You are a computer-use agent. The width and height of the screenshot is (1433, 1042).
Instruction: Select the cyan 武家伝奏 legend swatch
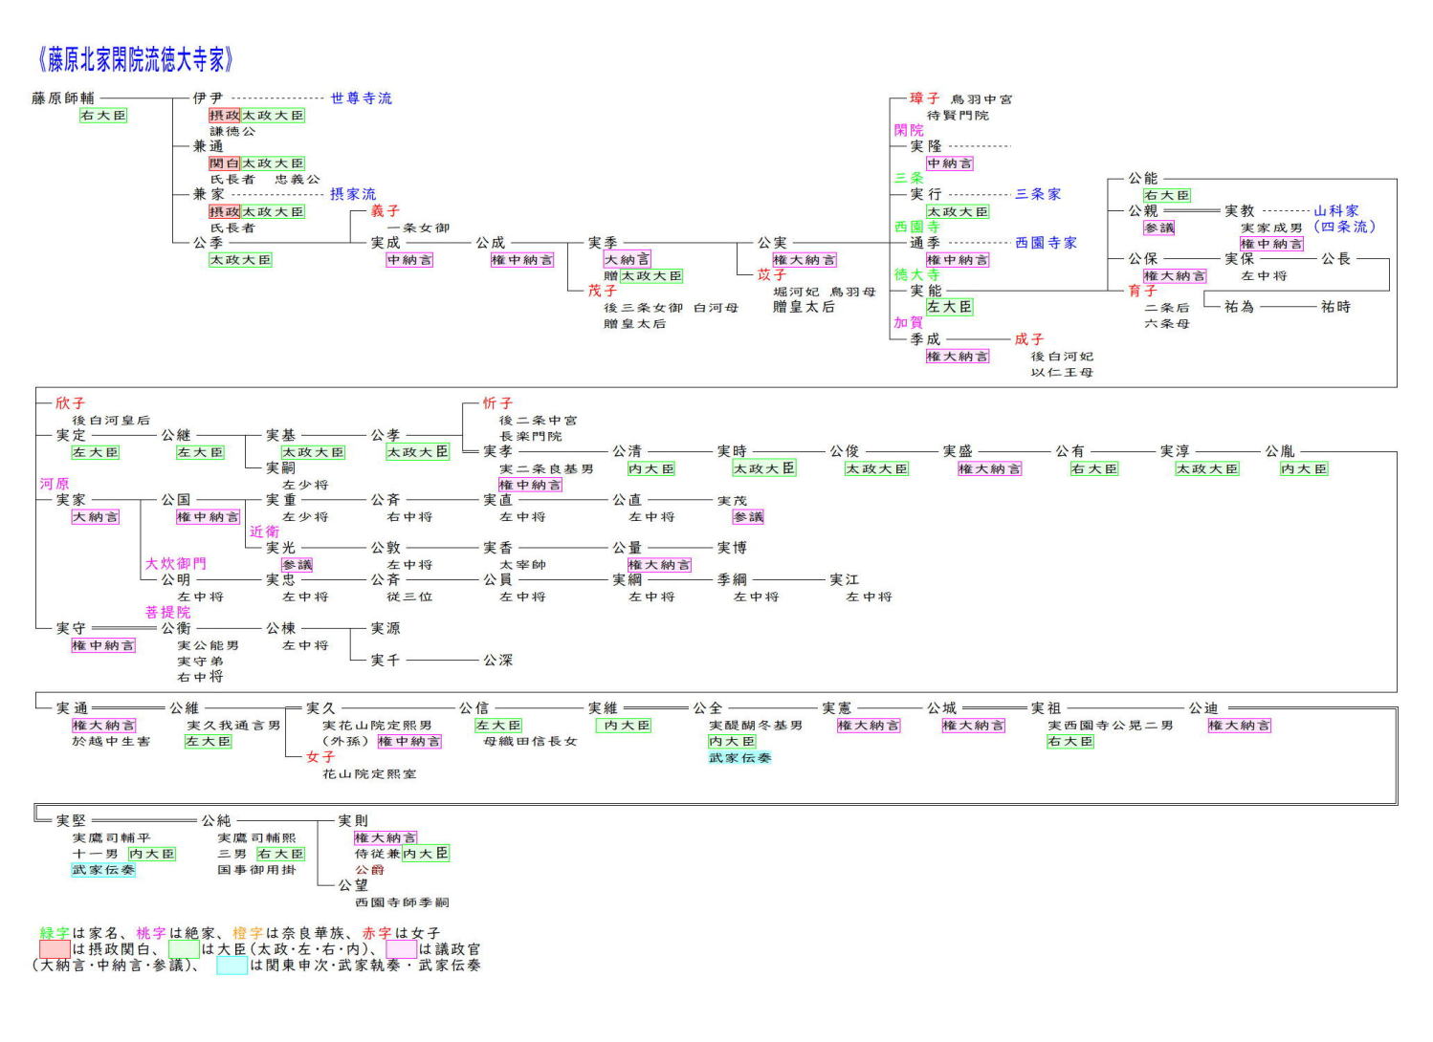coord(231,966)
